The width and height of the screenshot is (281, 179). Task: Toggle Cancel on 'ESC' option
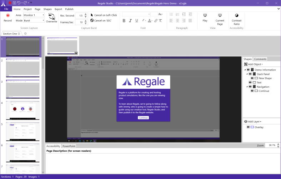[x=101, y=20]
